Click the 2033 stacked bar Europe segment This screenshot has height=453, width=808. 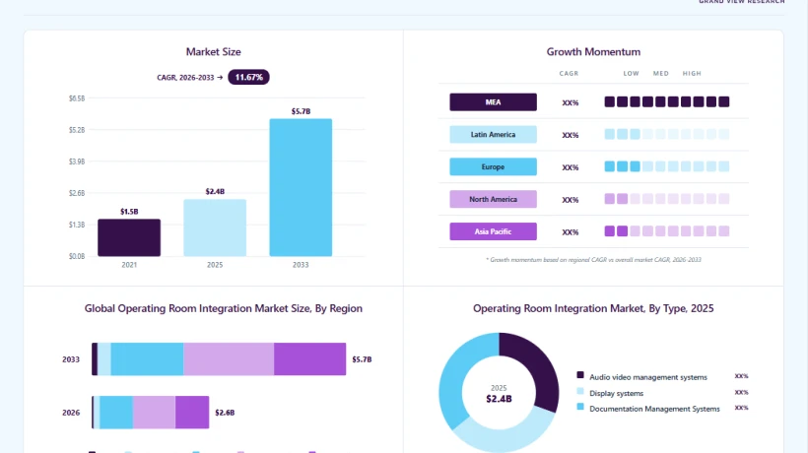(147, 358)
